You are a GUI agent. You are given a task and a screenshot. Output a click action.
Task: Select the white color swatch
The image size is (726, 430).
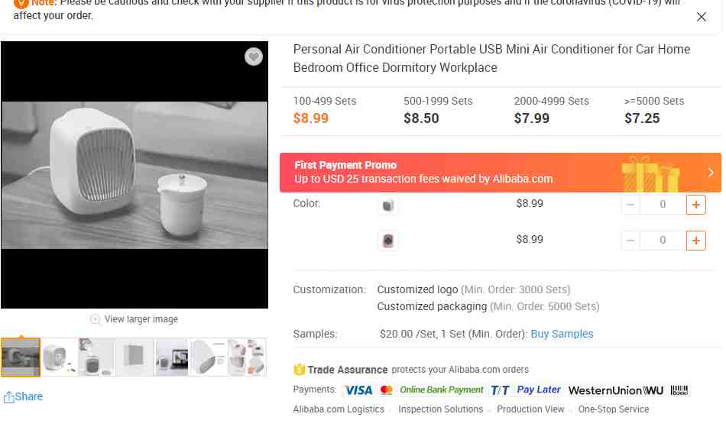click(388, 205)
